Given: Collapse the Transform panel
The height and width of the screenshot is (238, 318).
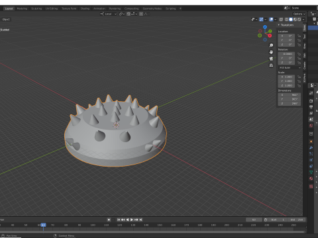Looking at the screenshot, I should (279, 25).
